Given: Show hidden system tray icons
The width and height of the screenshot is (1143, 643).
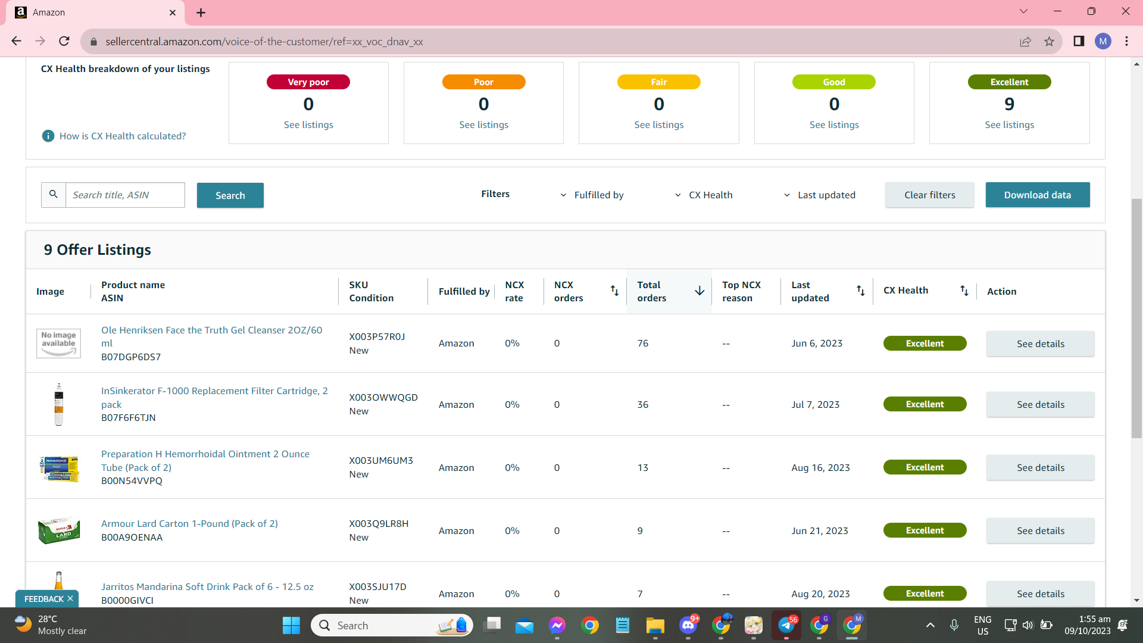Looking at the screenshot, I should click(x=930, y=625).
